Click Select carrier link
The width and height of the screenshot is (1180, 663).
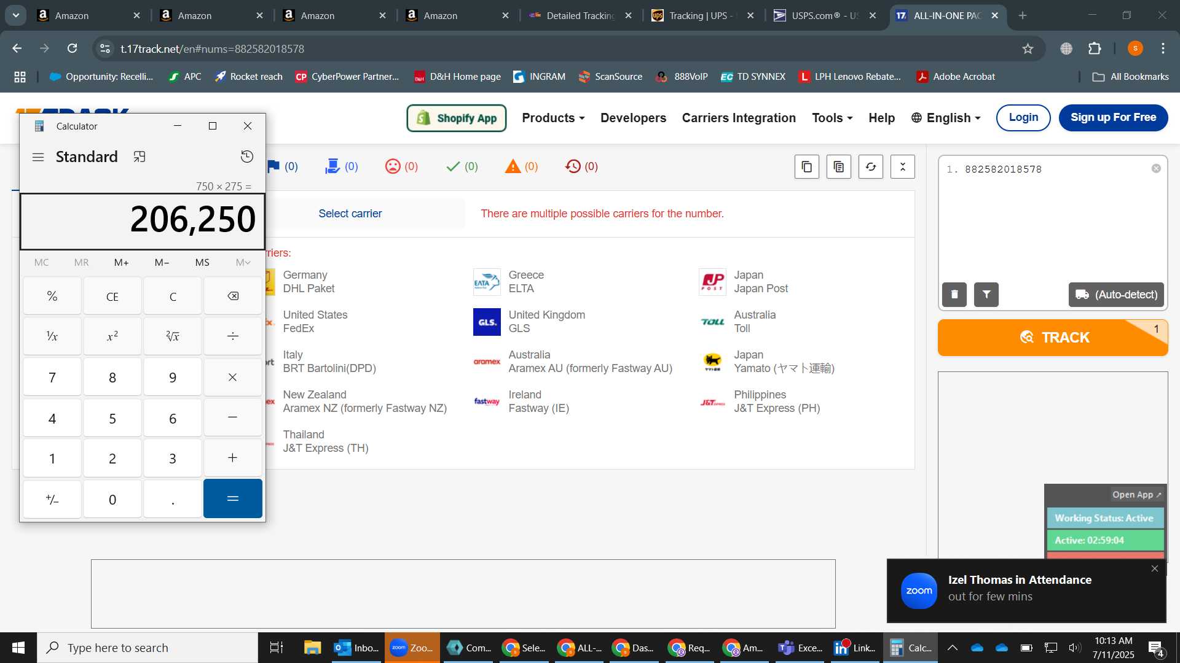(350, 214)
